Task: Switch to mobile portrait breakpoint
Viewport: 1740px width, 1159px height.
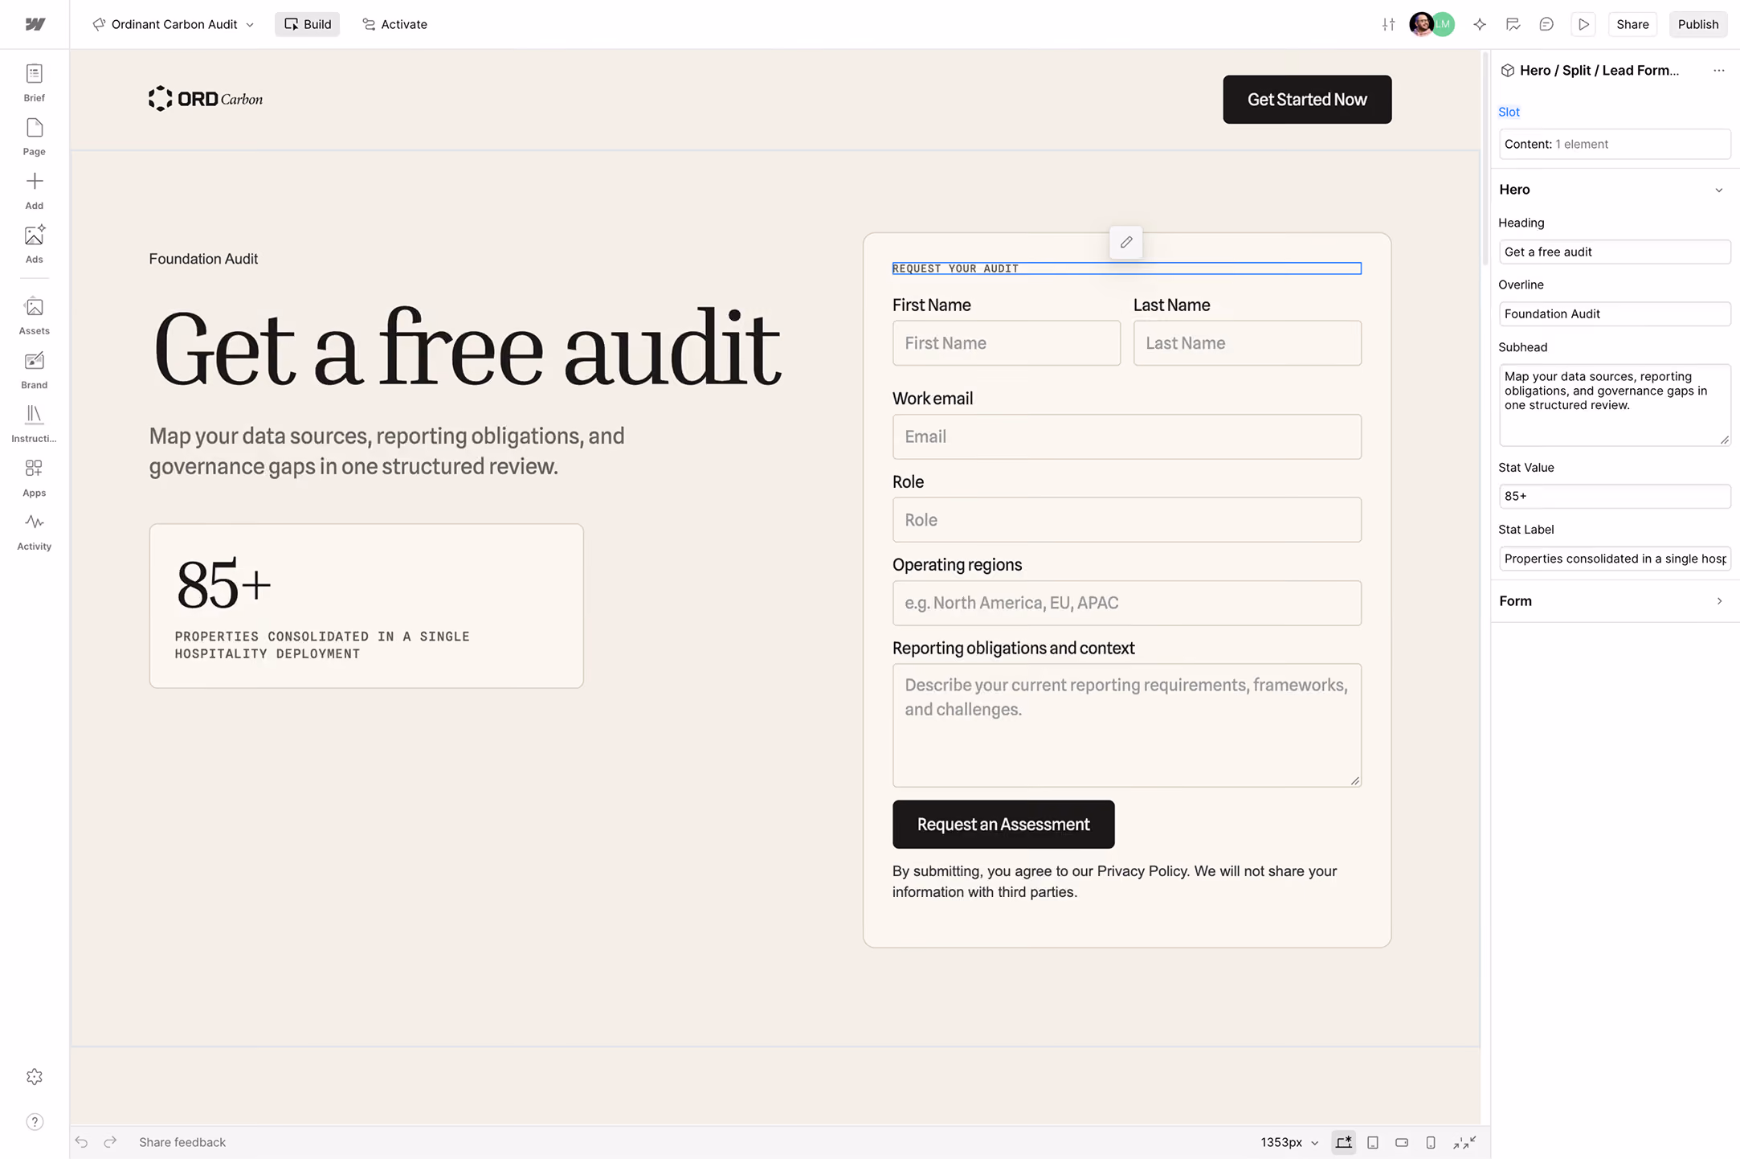Action: tap(1431, 1142)
